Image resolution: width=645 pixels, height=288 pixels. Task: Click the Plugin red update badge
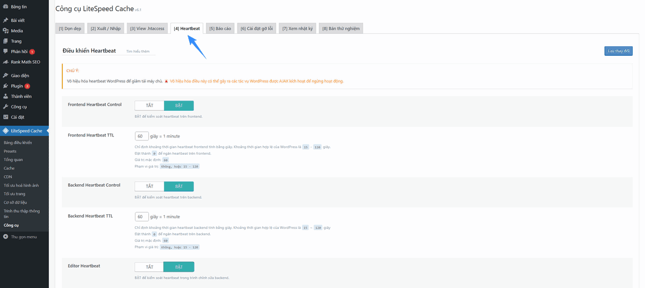(x=27, y=86)
